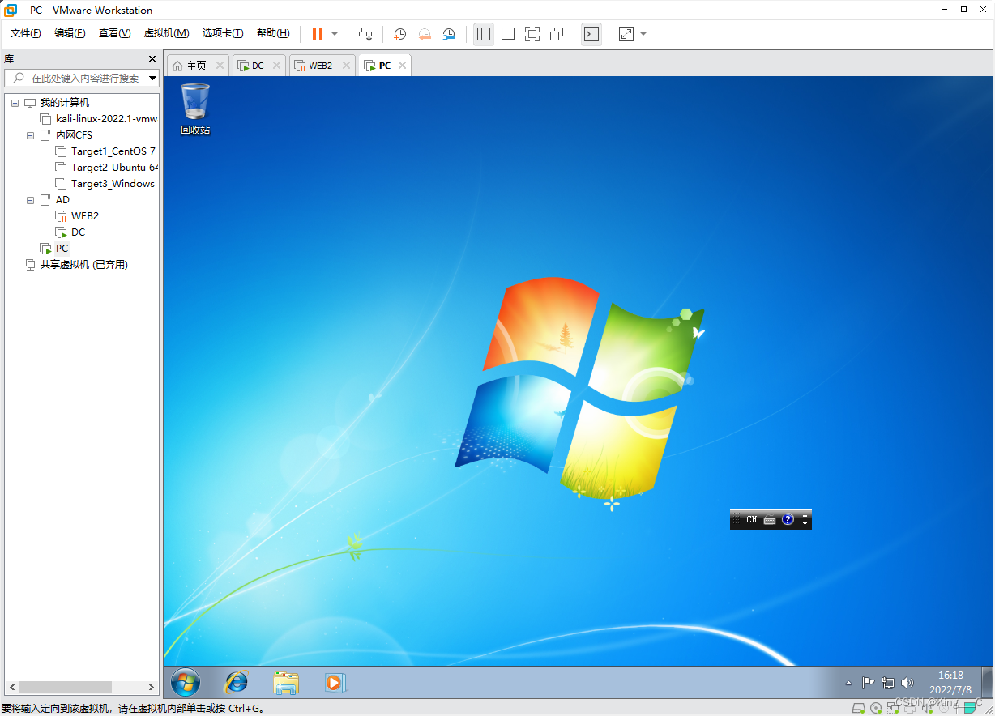Open the snapshot manager
Screen dimensions: 995x716
click(x=449, y=34)
